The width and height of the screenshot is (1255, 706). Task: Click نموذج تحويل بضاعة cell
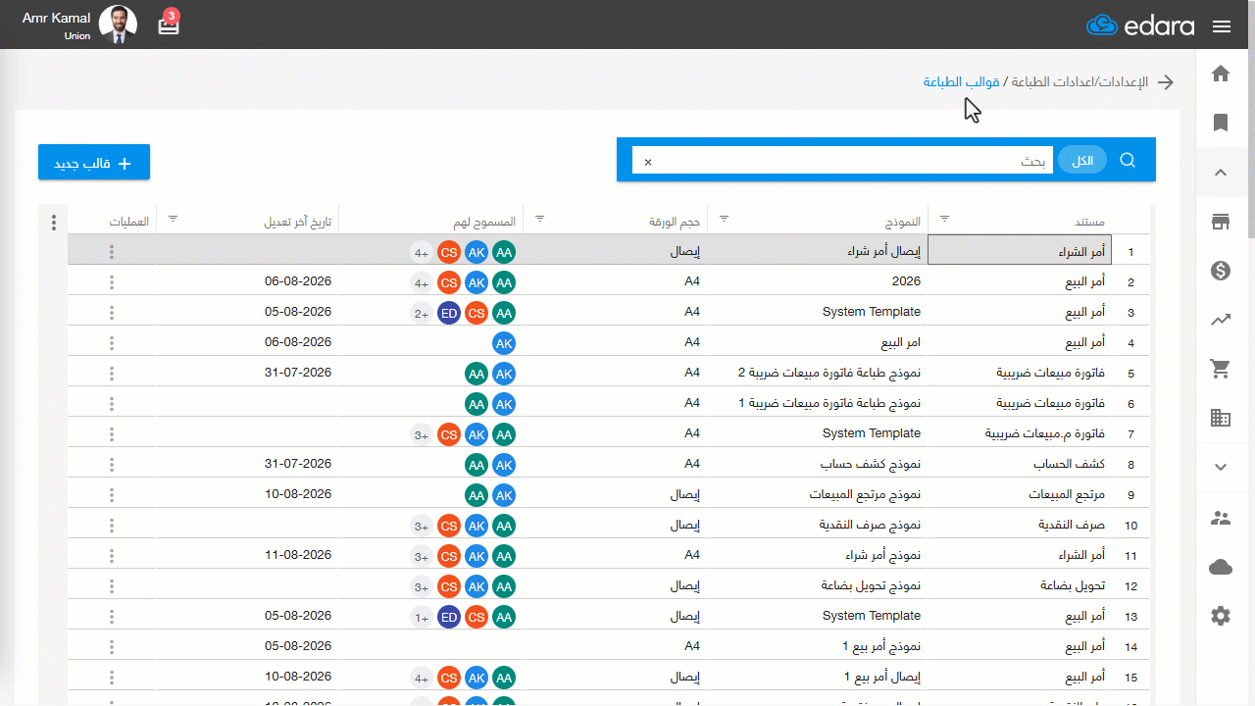(x=816, y=585)
